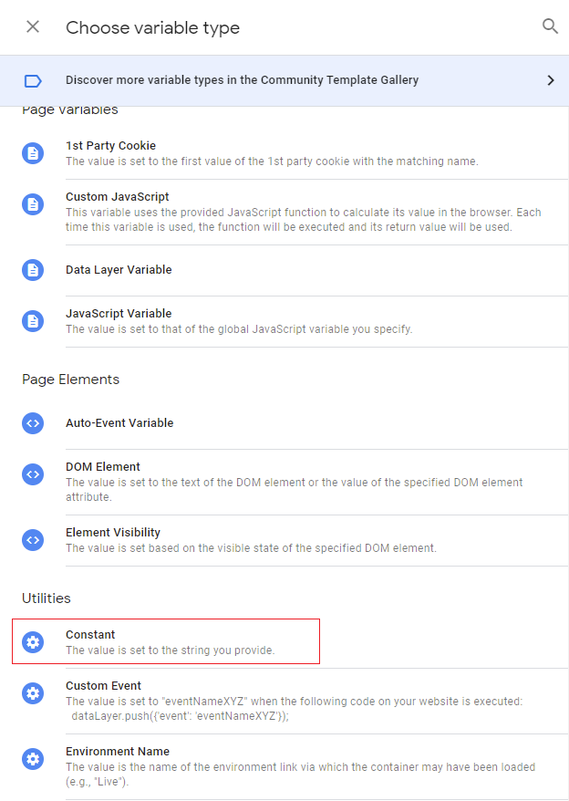Click the Environment Name gear icon

coord(33,759)
